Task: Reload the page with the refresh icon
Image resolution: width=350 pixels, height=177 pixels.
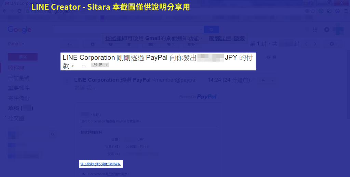Action: (19, 11)
